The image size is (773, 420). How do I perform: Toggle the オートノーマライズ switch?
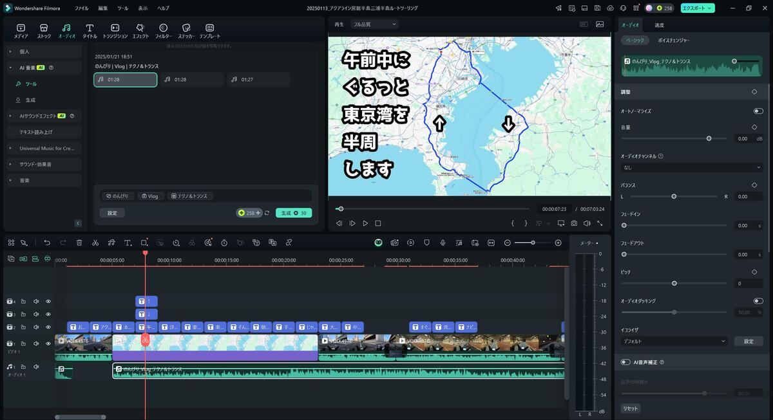[758, 111]
